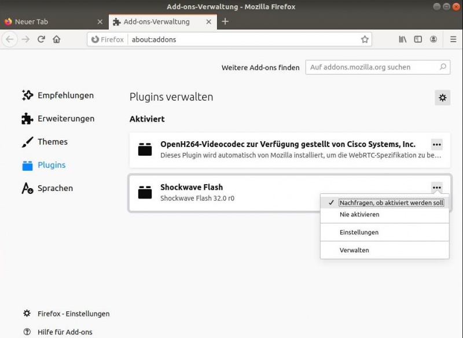Viewport: 463px width, 338px height.
Task: Close the Neuer Tab tab
Action: point(100,21)
